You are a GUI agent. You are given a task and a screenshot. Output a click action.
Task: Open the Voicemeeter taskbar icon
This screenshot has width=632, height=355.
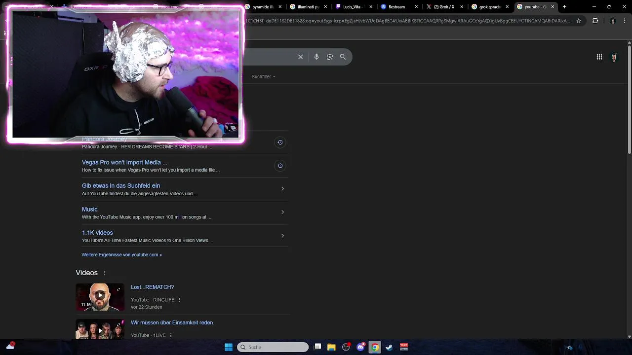pos(404,347)
